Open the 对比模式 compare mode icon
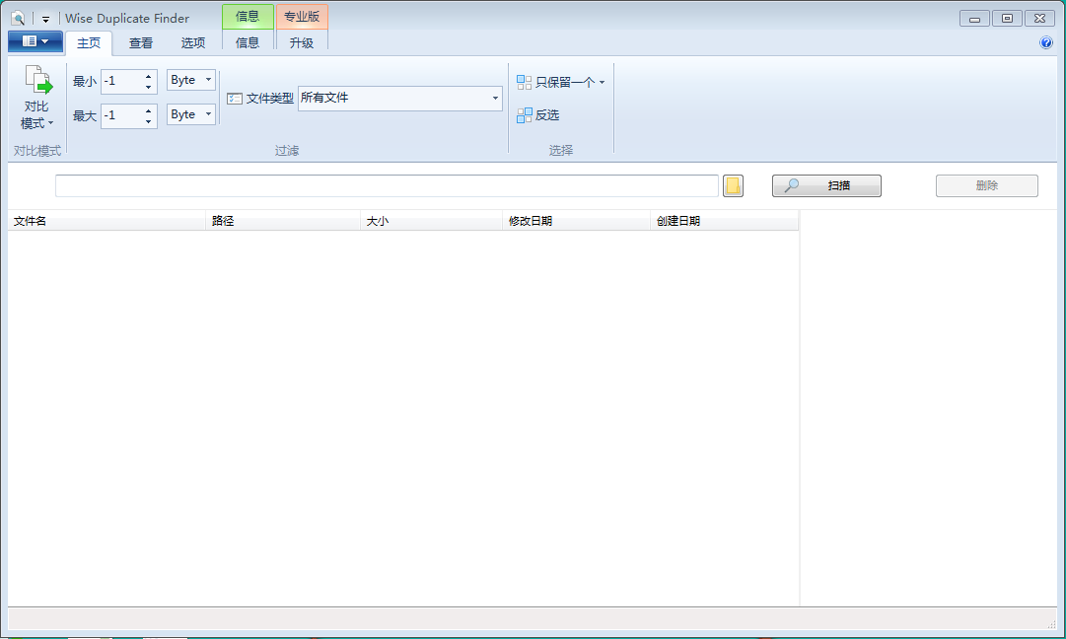 click(37, 81)
